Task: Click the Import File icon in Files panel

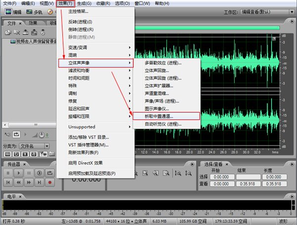Action: tap(8, 33)
